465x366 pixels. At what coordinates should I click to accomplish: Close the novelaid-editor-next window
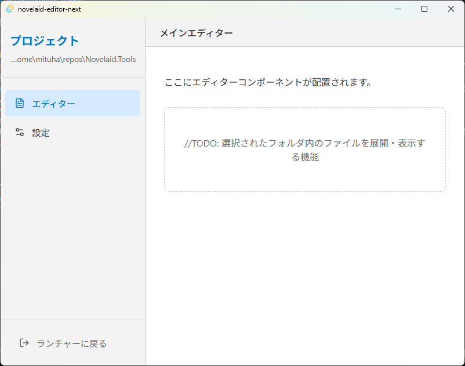(x=451, y=9)
